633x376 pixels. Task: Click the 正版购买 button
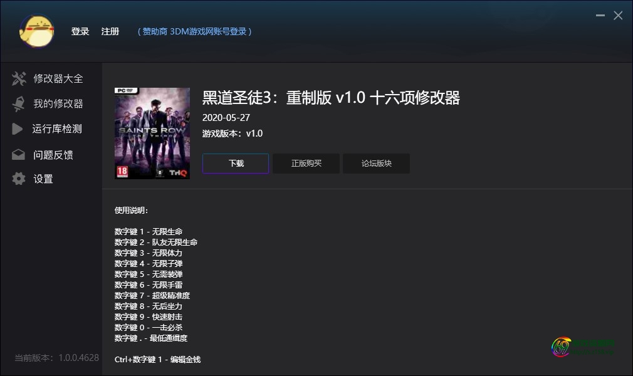[306, 163]
